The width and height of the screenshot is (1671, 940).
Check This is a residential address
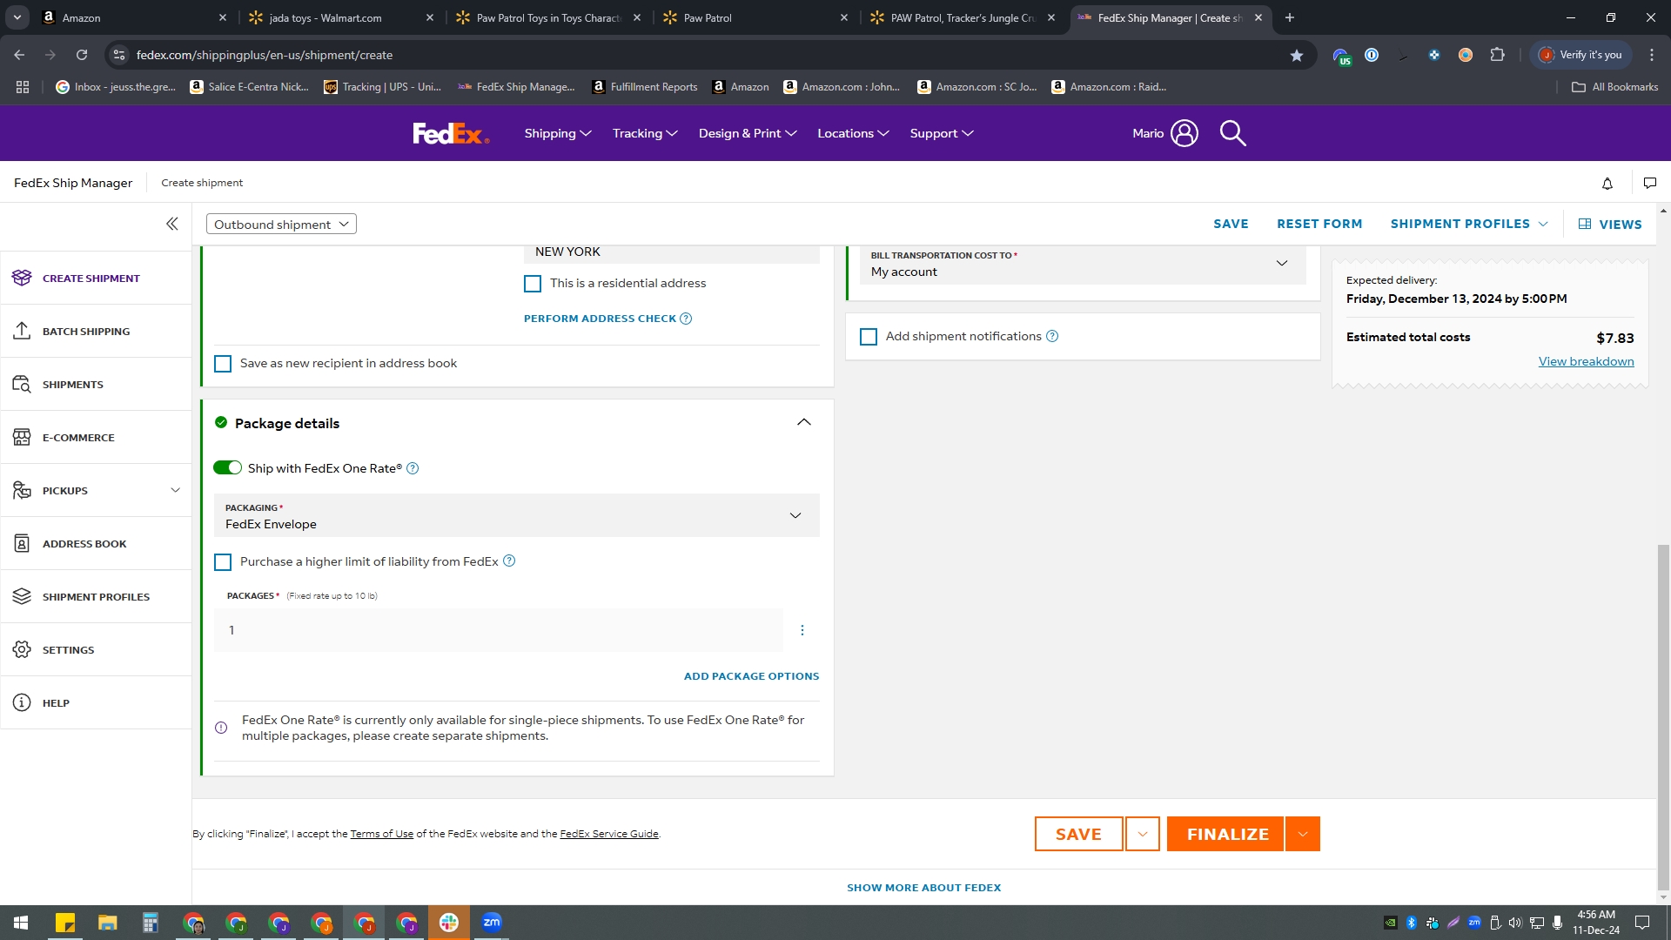tap(533, 284)
